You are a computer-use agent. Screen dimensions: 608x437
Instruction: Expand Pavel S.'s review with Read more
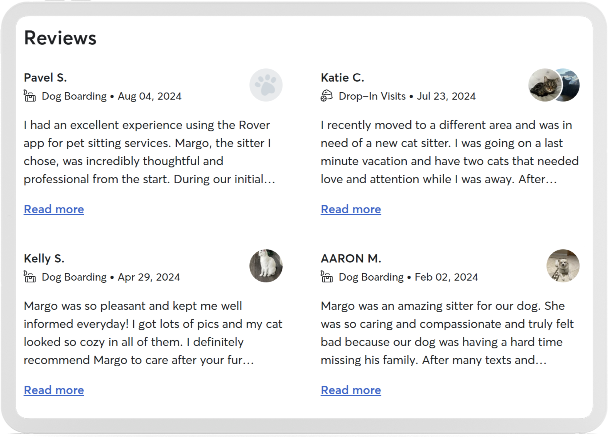(54, 209)
